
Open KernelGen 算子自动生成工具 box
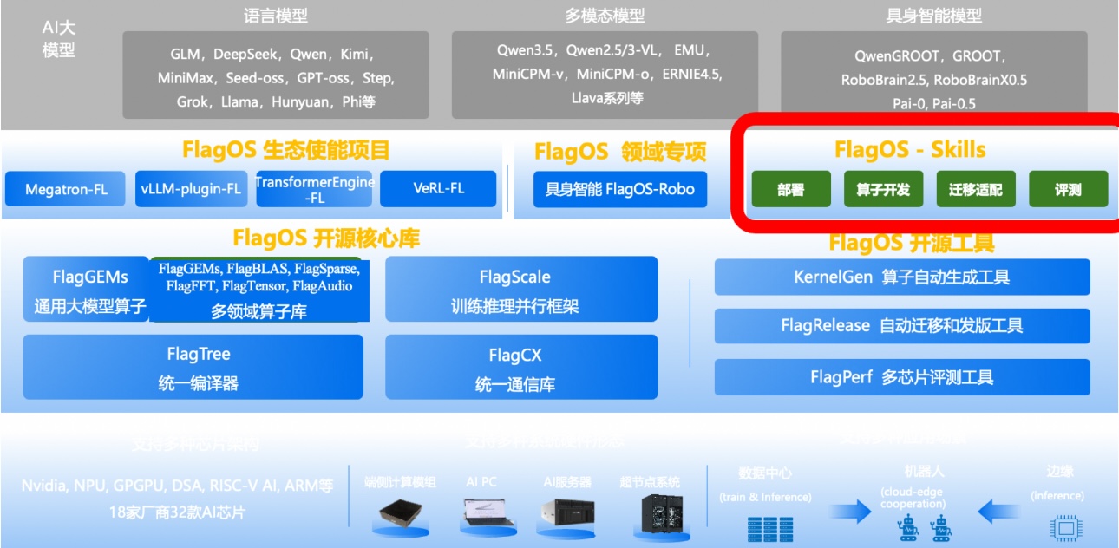[902, 277]
